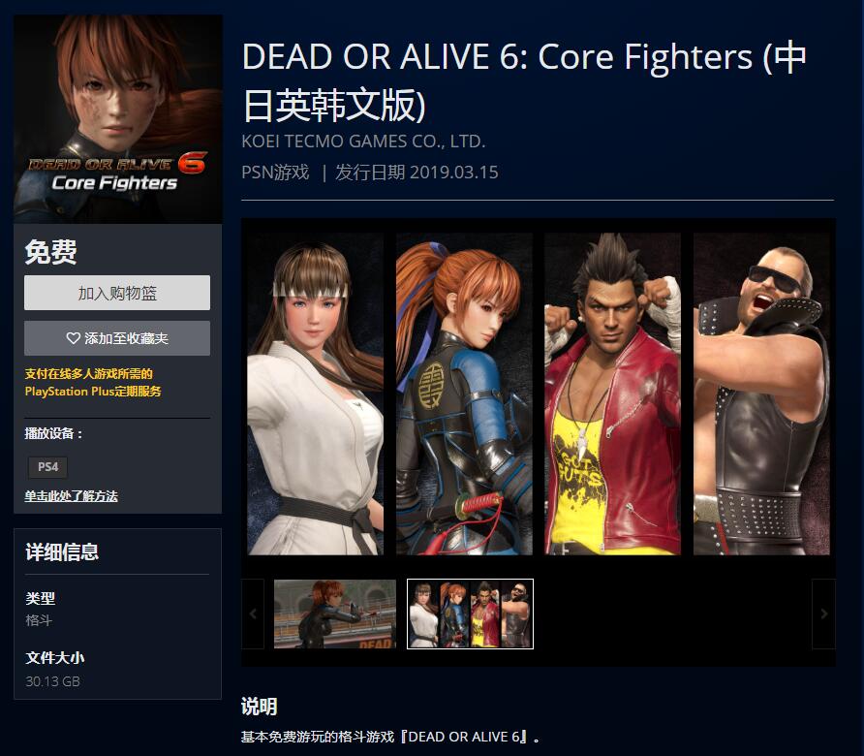Click the 单击此处了解方法 link
Screen dimensions: 864x756
pyautogui.click(x=71, y=495)
